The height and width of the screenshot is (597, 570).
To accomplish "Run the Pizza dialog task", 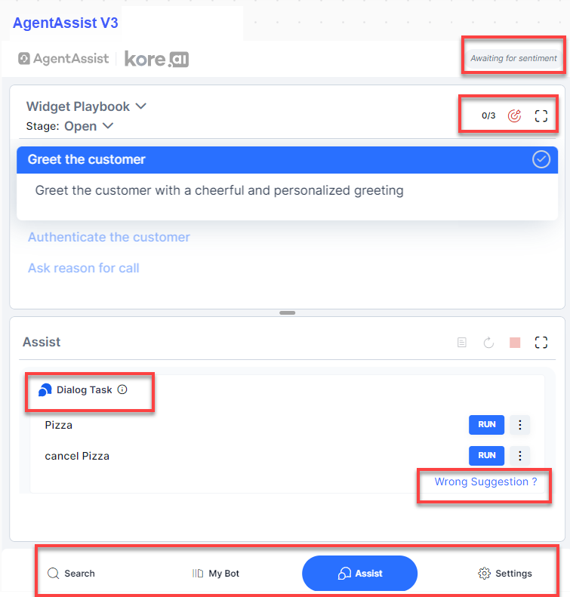I will pos(486,425).
